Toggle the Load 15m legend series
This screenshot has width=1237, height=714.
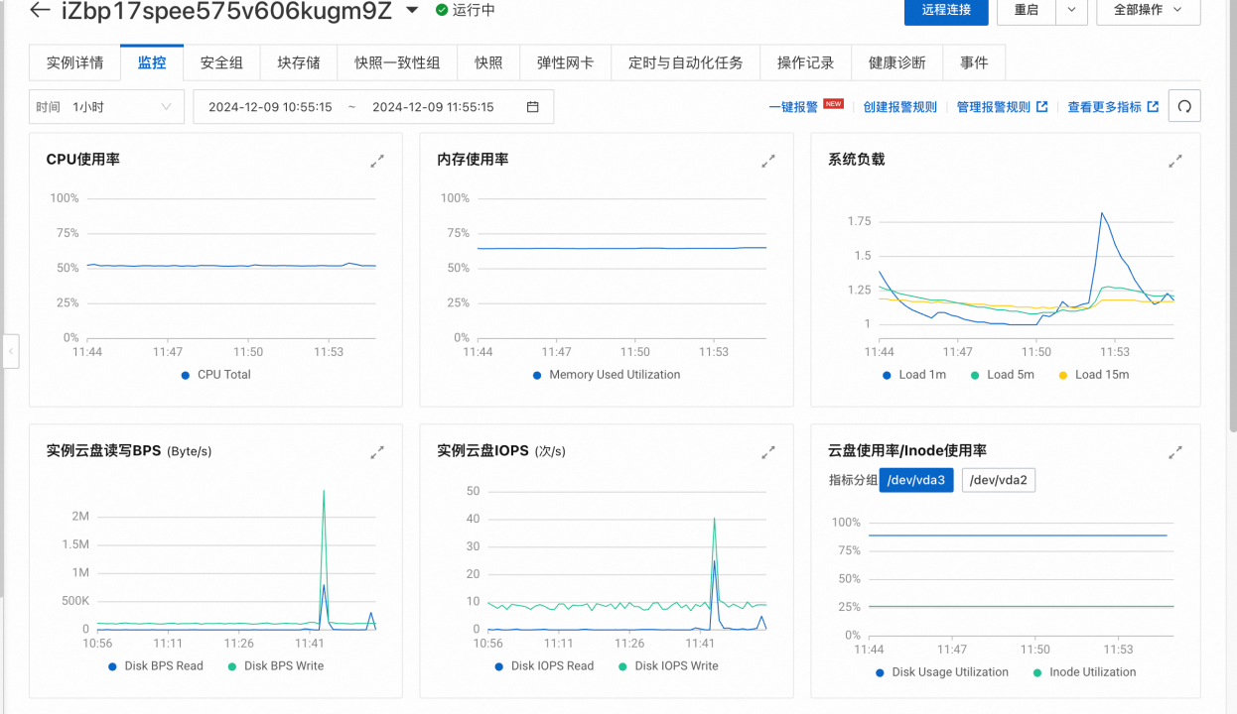[x=1094, y=375]
